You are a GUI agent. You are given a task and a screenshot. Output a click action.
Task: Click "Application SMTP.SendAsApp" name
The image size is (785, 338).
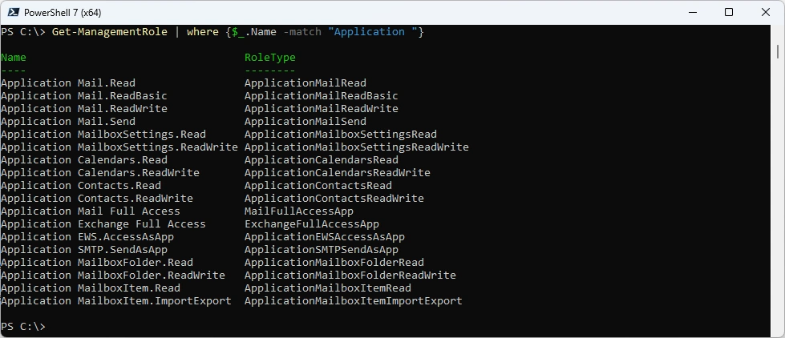click(x=83, y=250)
